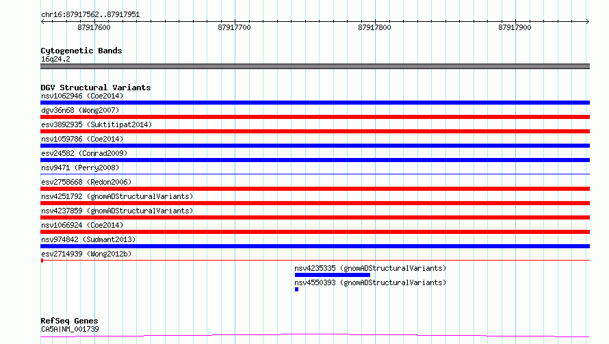
Task: Click the red bar under esv2758668
Action: (315, 189)
